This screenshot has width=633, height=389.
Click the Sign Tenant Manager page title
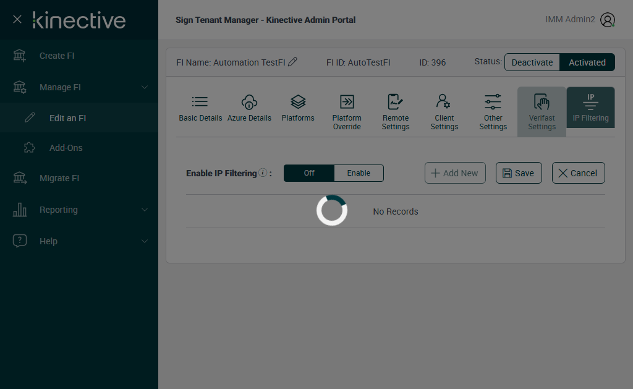pyautogui.click(x=266, y=20)
